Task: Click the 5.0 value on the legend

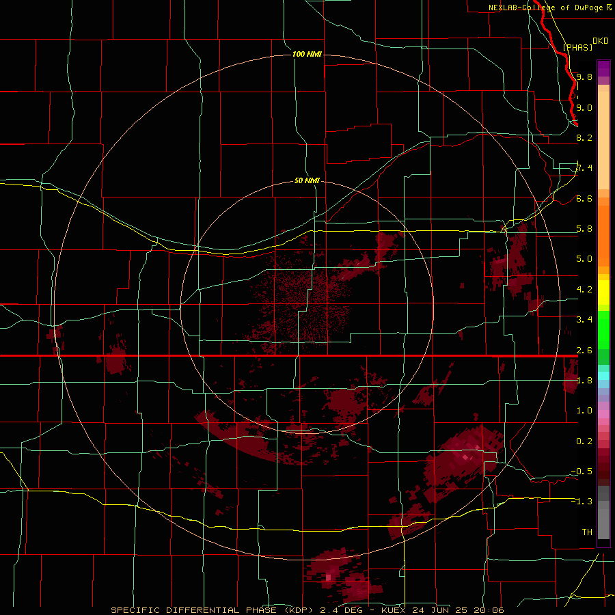Action: 584,259
